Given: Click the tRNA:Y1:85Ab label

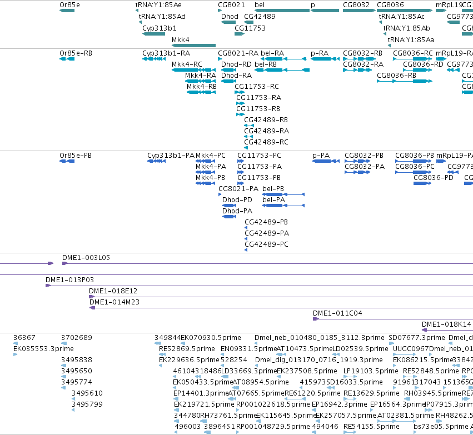Looking at the screenshot, I should coord(407,28).
